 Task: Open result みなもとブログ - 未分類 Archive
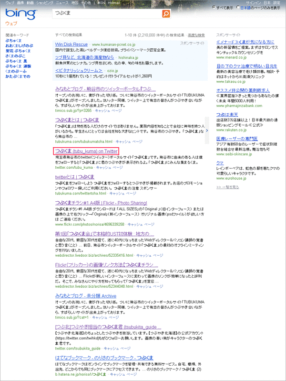tap(85, 296)
